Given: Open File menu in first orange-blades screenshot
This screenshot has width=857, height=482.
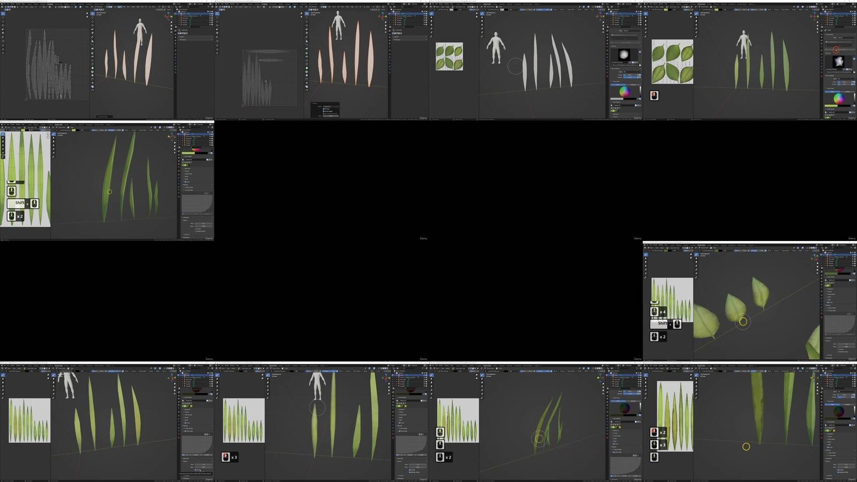Looking at the screenshot, I should click(x=4, y=4).
